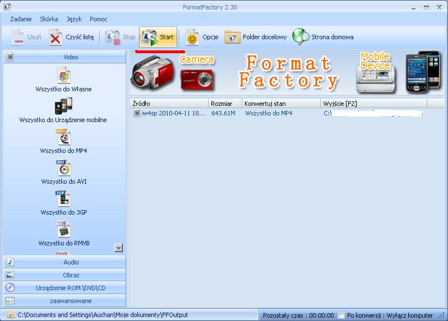The image size is (448, 321).
Task: Click the application icon in the title bar
Action: (7, 7)
